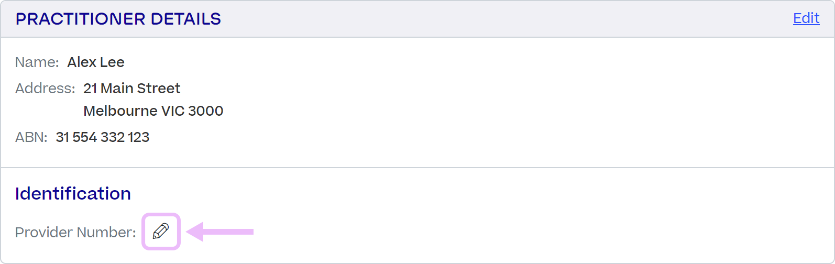Click the Melbourne VIC 3000 address line
Screen dimensions: 835x264
pyautogui.click(x=153, y=111)
